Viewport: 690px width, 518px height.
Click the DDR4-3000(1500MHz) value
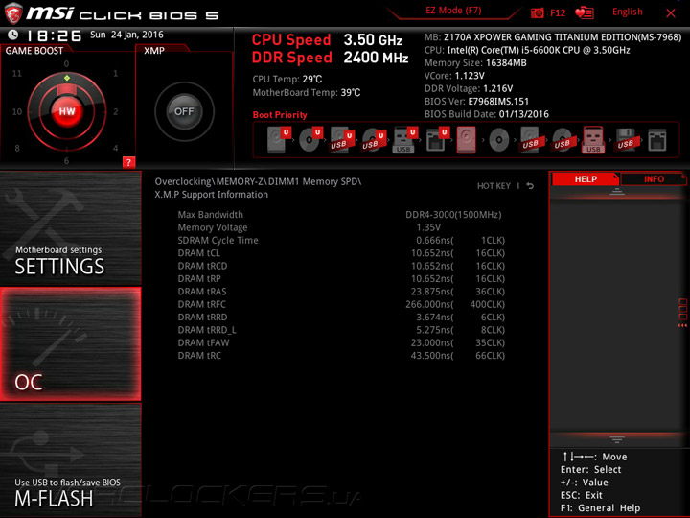tap(453, 215)
